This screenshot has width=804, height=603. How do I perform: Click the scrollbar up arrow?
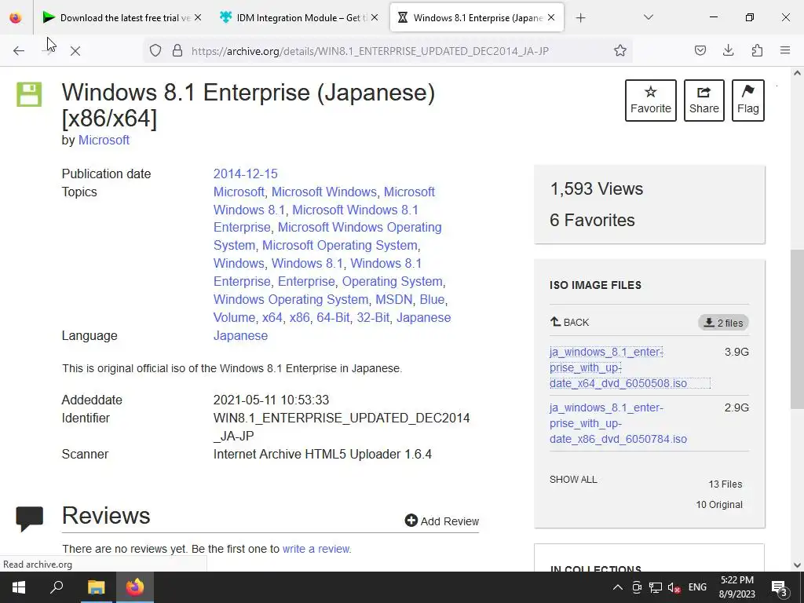coord(797,73)
